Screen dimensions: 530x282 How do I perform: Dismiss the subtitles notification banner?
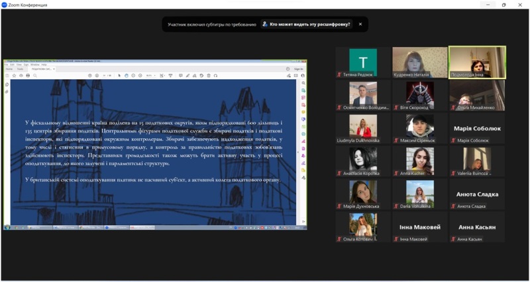click(360, 24)
